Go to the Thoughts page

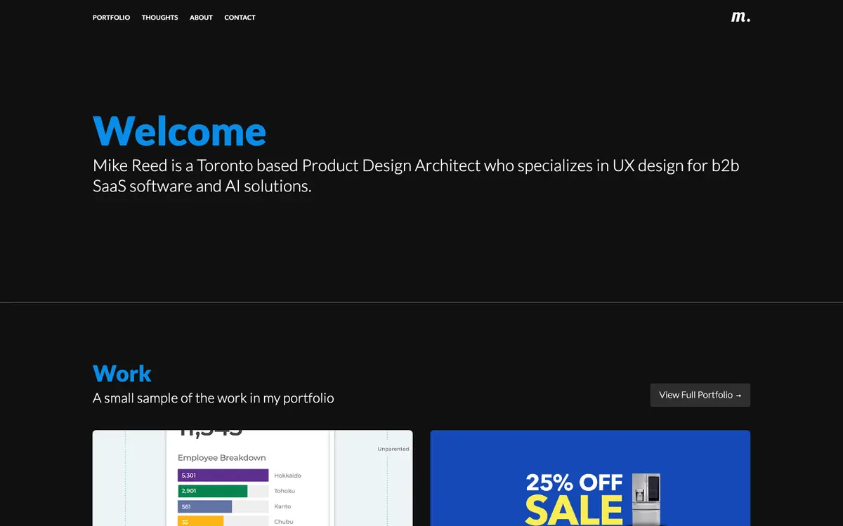click(159, 18)
